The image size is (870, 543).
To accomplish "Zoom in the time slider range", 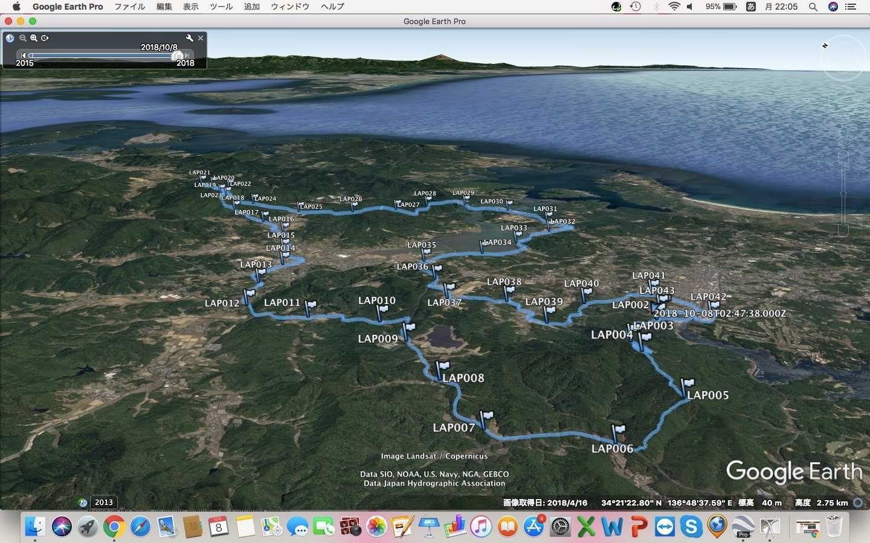I will click(34, 38).
